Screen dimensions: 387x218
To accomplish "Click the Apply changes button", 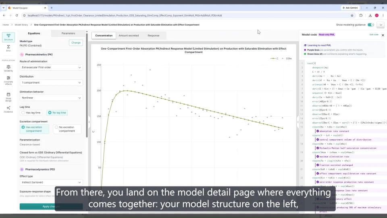I will (51, 206).
